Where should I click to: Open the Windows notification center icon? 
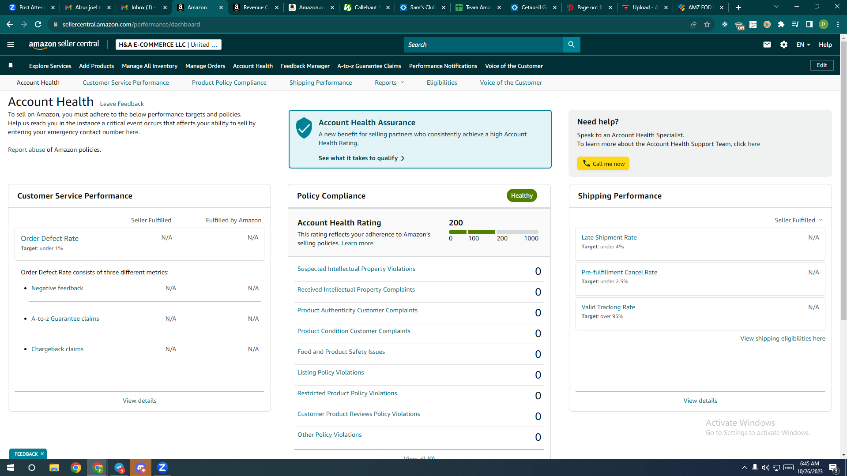pyautogui.click(x=834, y=468)
